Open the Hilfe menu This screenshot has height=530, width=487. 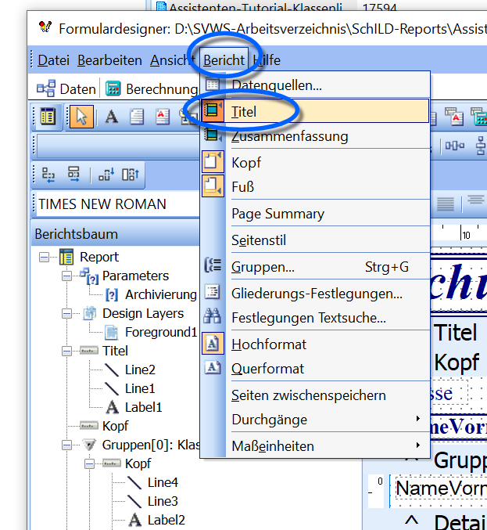click(x=267, y=60)
